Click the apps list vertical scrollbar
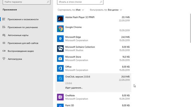This screenshot has height=107, width=191. tap(190, 28)
